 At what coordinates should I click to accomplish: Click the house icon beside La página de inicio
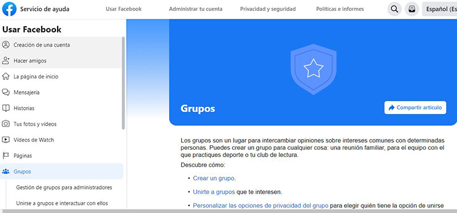6,76
